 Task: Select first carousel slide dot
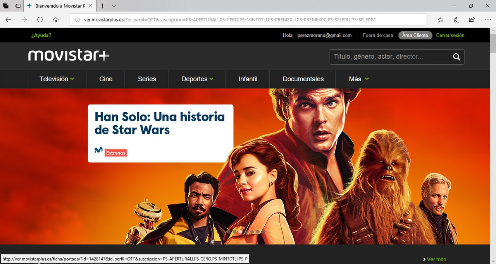coord(229,232)
